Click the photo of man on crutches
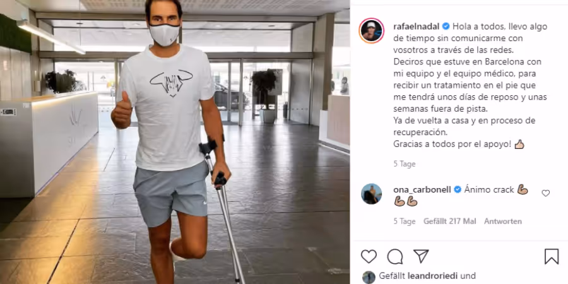The image size is (568, 284). point(175,142)
